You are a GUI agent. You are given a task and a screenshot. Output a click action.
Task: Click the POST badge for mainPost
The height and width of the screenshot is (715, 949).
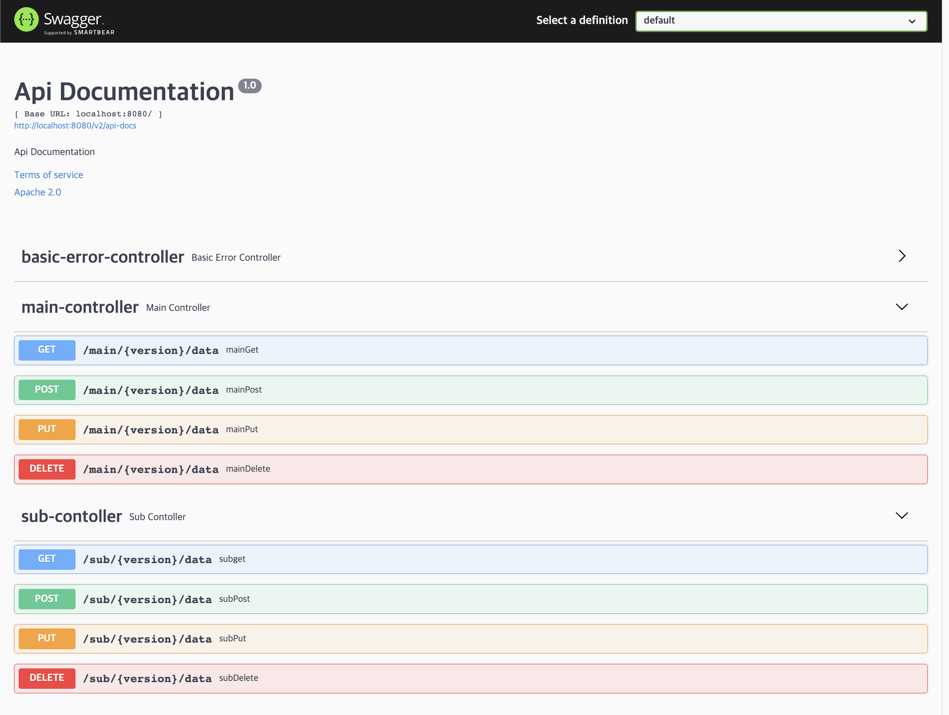(47, 390)
